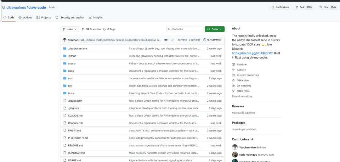This screenshot has height=162, width=340.
Task: Open the PHILOSOPHY.md file
Action: (x=78, y=138)
